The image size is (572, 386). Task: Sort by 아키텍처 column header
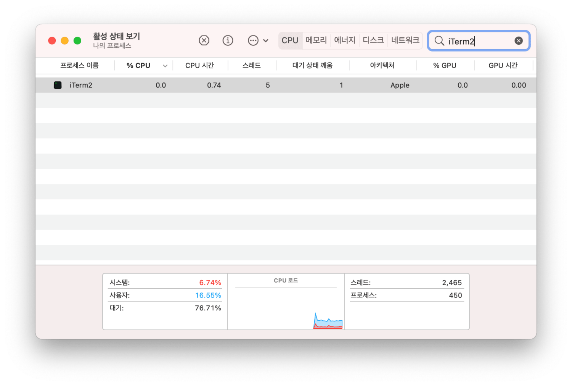382,66
